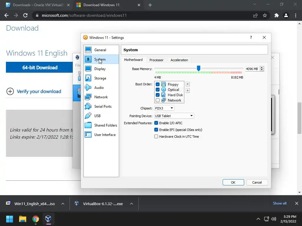The image size is (302, 226).
Task: Move selected boot device up arrow
Action: pyautogui.click(x=188, y=84)
